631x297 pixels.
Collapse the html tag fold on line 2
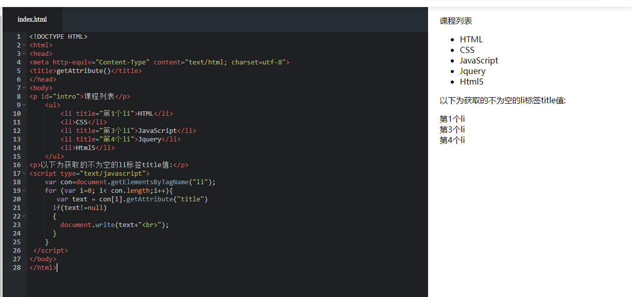pyautogui.click(x=24, y=45)
